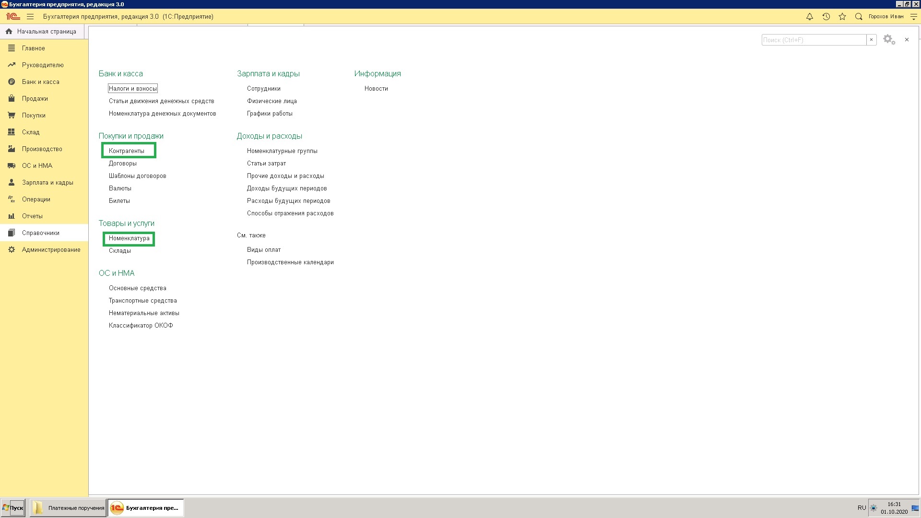Open the history clock icon
Image resolution: width=921 pixels, height=518 pixels.
pyautogui.click(x=826, y=17)
